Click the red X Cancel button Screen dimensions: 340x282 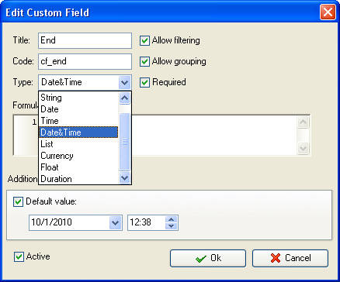pos(290,258)
